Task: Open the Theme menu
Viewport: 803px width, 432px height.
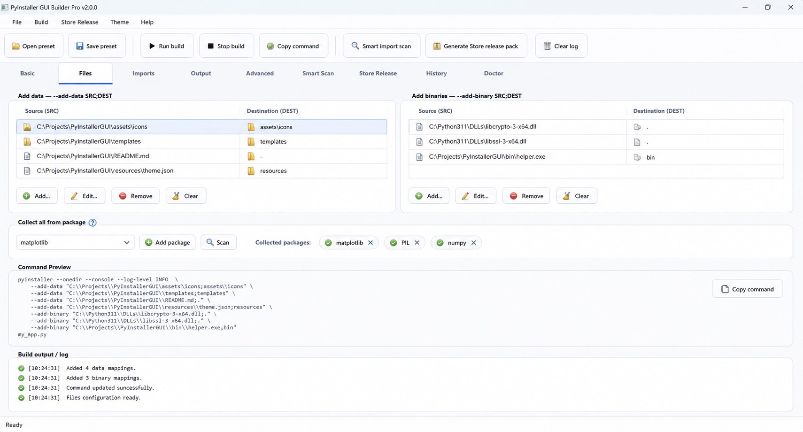Action: pos(120,22)
